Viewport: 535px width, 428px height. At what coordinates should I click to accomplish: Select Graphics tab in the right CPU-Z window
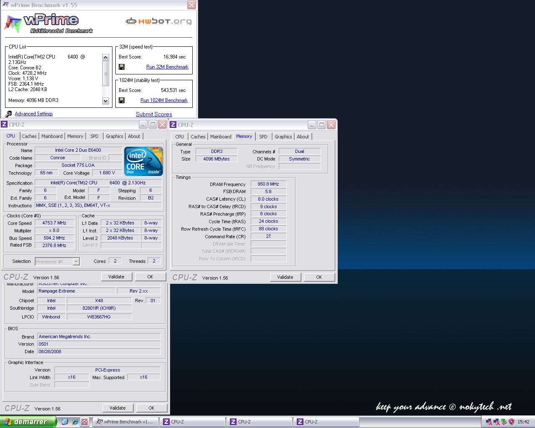[283, 137]
